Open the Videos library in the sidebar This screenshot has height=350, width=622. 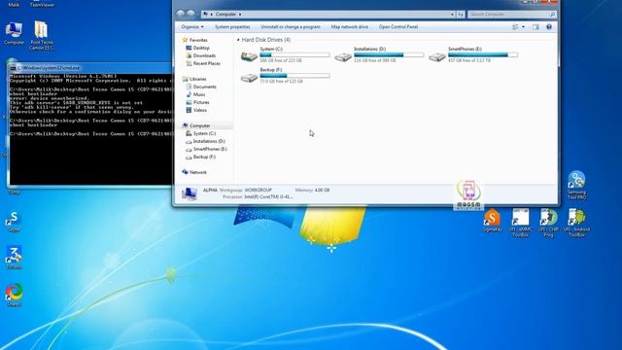coord(200,110)
